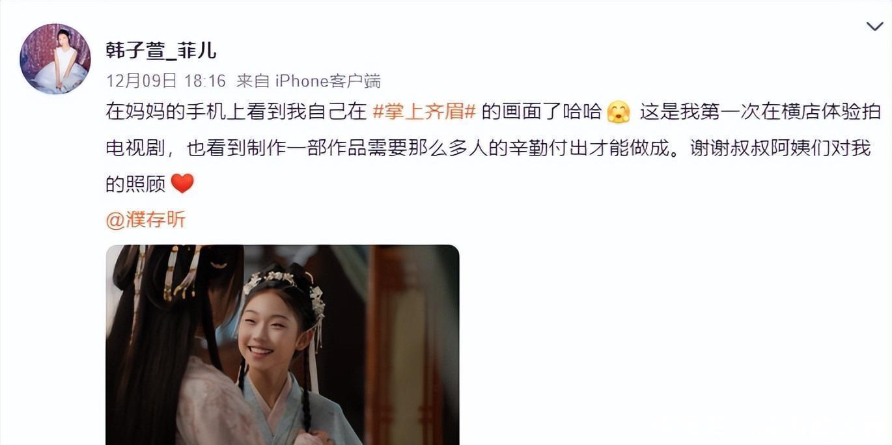Screen dimensions: 892x445
Task: Click the words 的照顾 in the post
Action: click(135, 185)
